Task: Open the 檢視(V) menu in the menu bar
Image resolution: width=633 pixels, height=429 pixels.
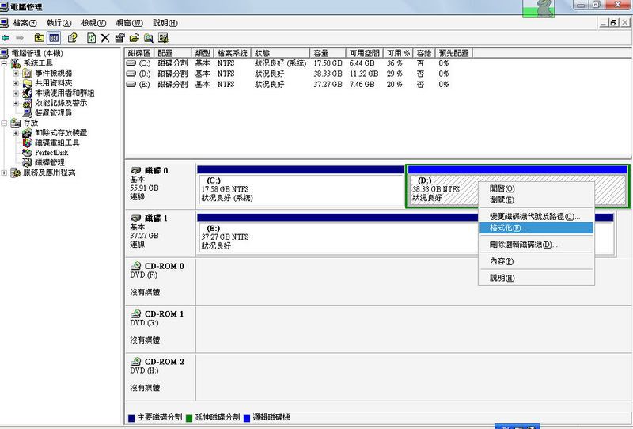Action: 93,23
